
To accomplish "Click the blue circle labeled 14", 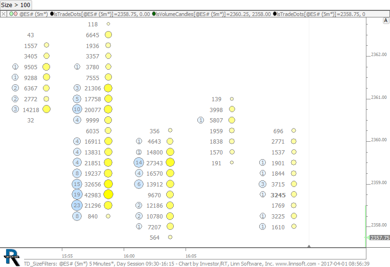I will pos(139,162).
